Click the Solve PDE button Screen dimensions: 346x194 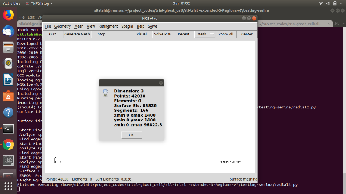tap(163, 34)
